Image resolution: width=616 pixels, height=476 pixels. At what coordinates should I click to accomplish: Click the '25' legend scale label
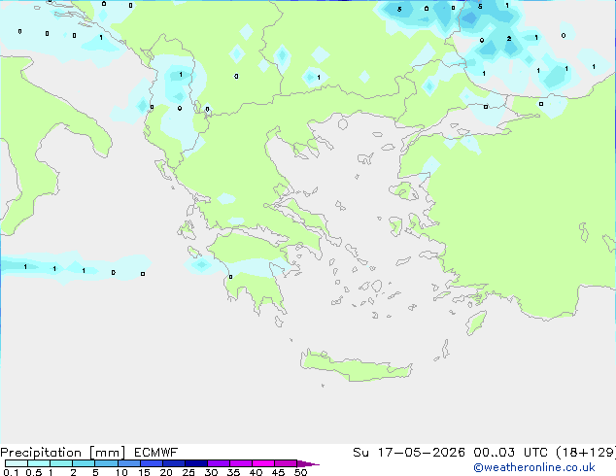coord(188,472)
